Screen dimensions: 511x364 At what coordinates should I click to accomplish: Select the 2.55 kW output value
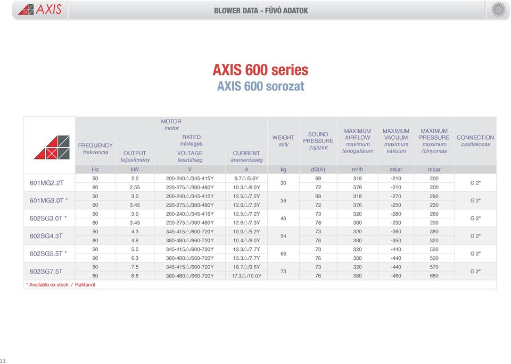(135, 188)
